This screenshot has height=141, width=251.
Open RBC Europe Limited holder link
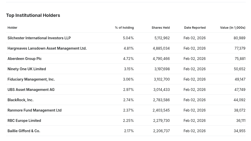(x=24, y=120)
